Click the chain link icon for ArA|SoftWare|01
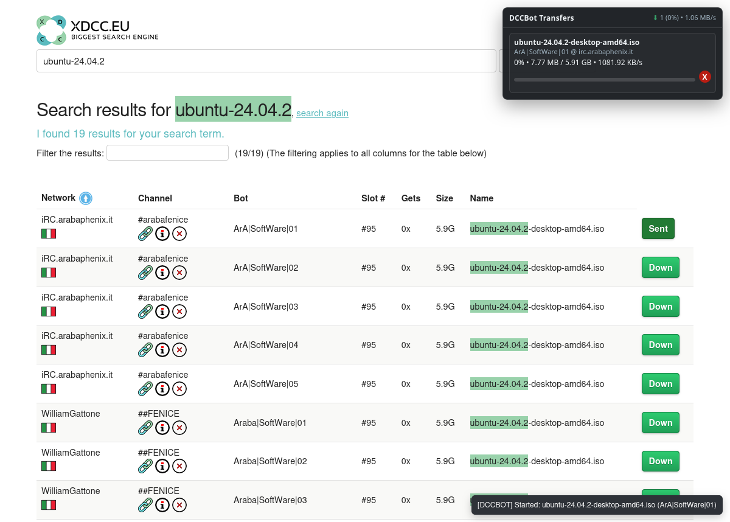This screenshot has height=522, width=730. 145,234
